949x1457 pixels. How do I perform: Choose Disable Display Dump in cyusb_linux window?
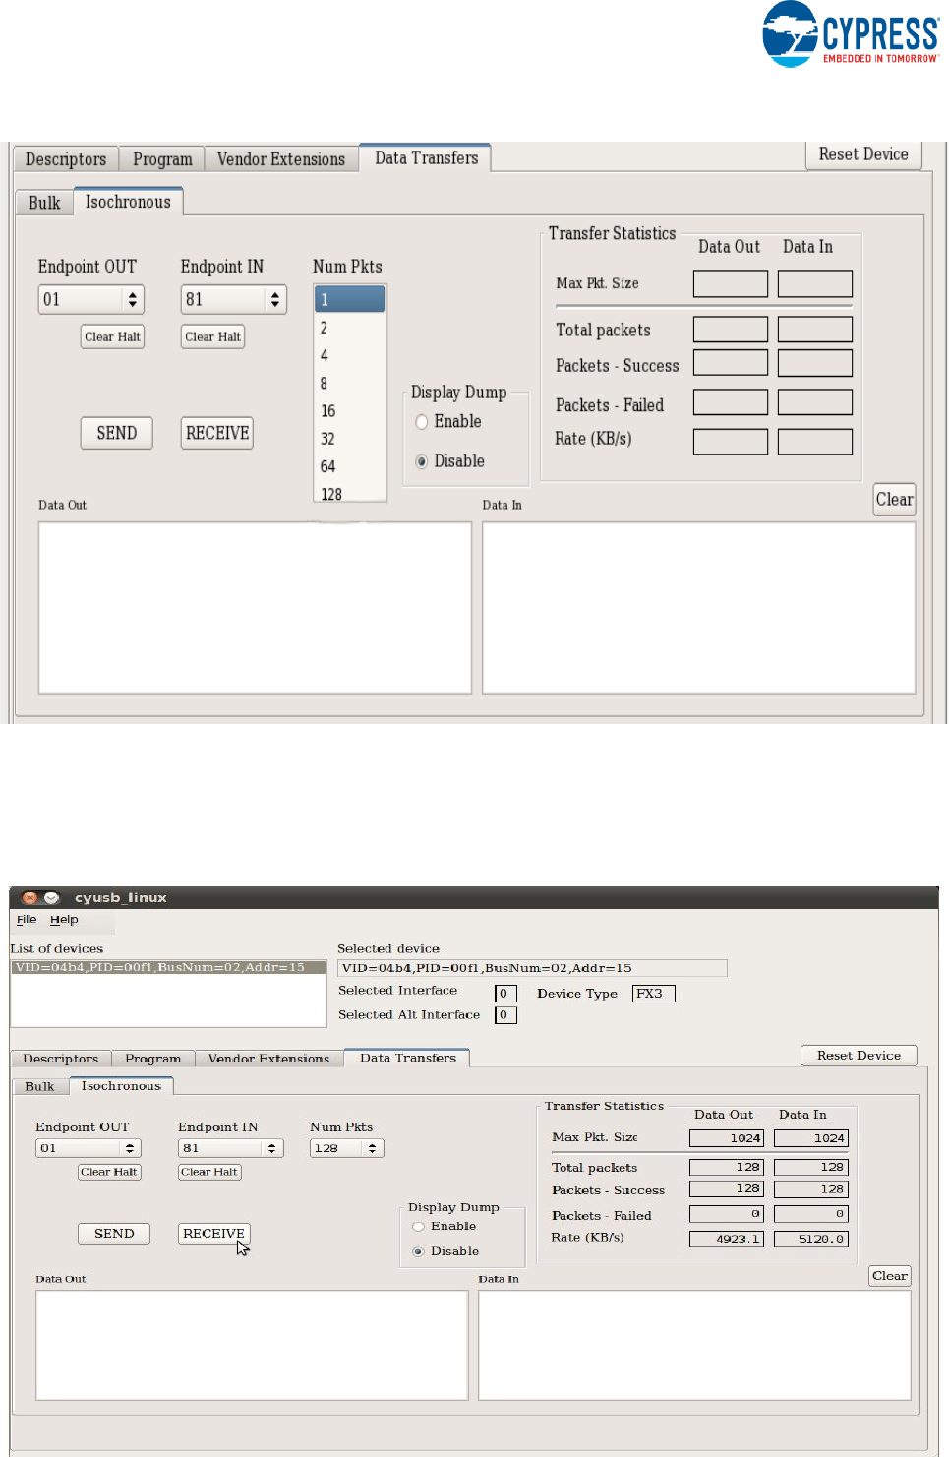(419, 1252)
